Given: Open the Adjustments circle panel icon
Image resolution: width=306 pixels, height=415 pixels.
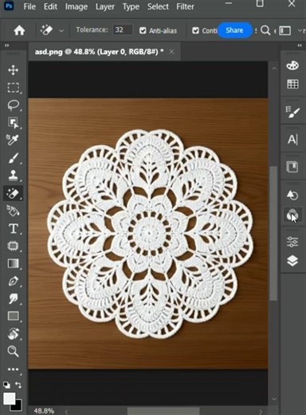Looking at the screenshot, I should click(x=292, y=215).
